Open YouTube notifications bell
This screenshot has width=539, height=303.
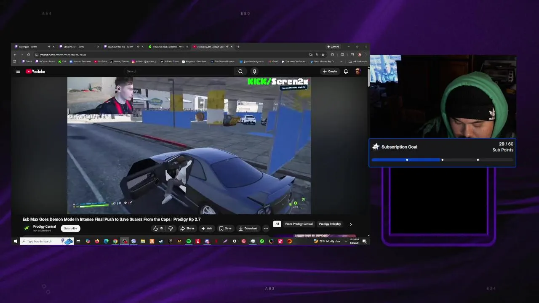(x=346, y=72)
